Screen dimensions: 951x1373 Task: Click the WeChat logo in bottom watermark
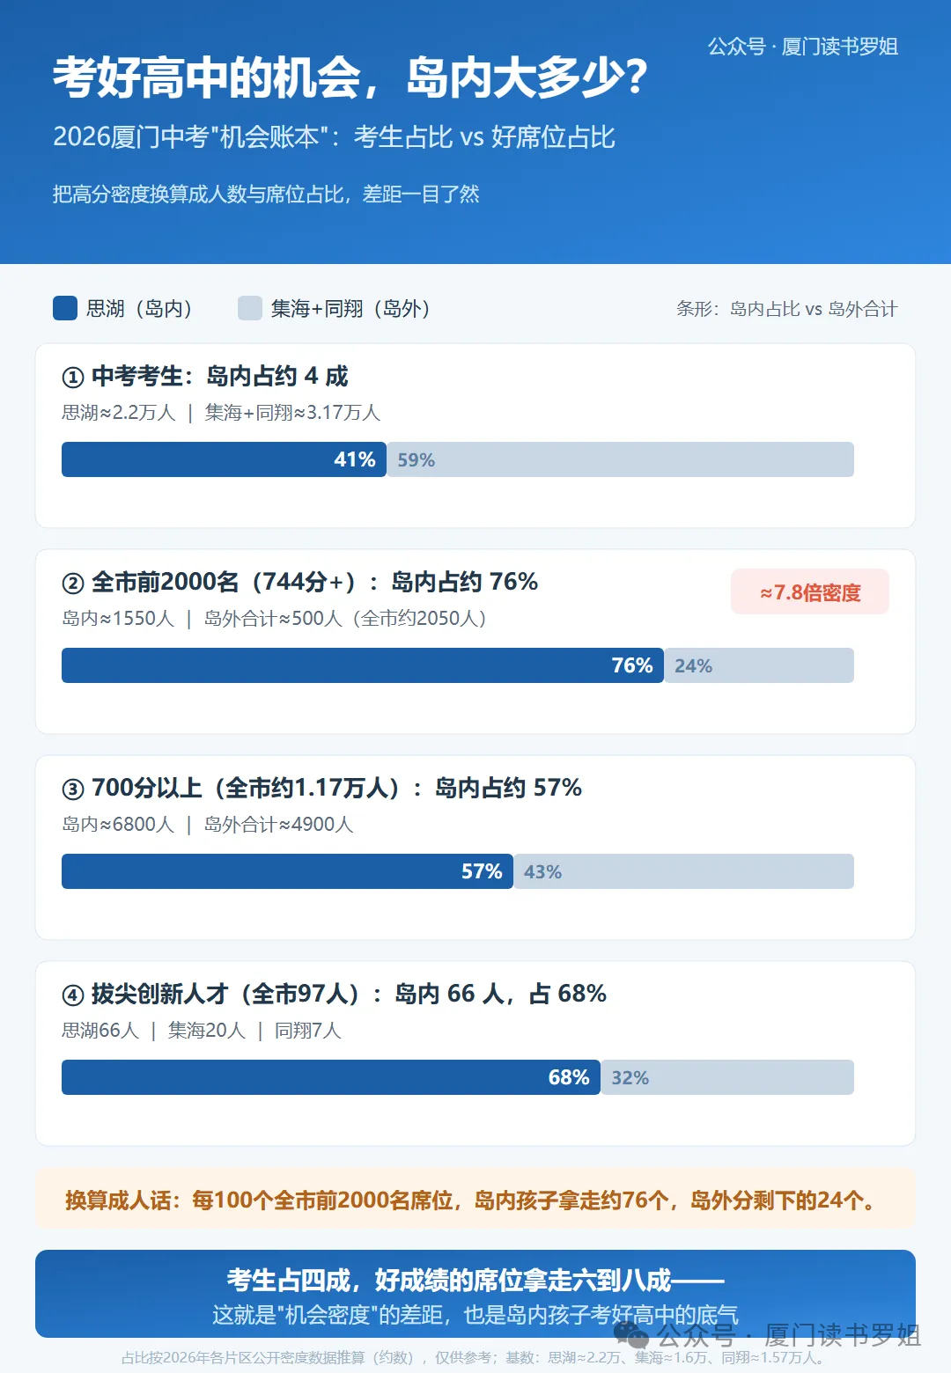click(631, 1334)
